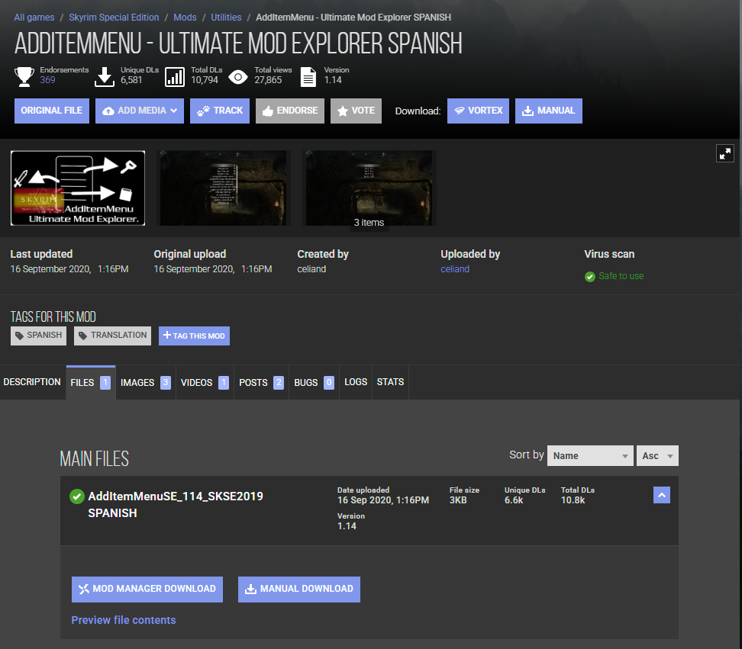
Task: Vote for the mod
Action: point(356,111)
